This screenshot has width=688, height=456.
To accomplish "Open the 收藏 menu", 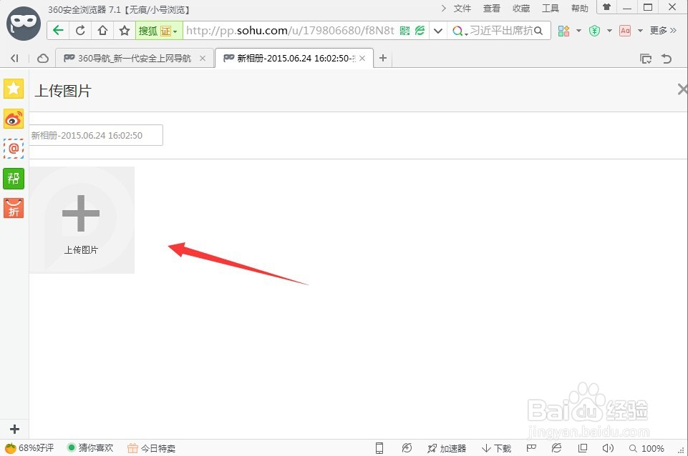I will [520, 9].
